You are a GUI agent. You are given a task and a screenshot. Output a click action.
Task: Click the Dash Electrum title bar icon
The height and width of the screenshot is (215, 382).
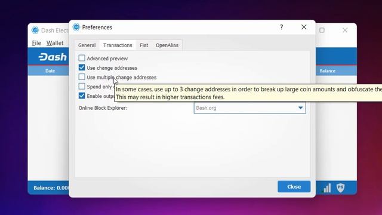click(35, 30)
